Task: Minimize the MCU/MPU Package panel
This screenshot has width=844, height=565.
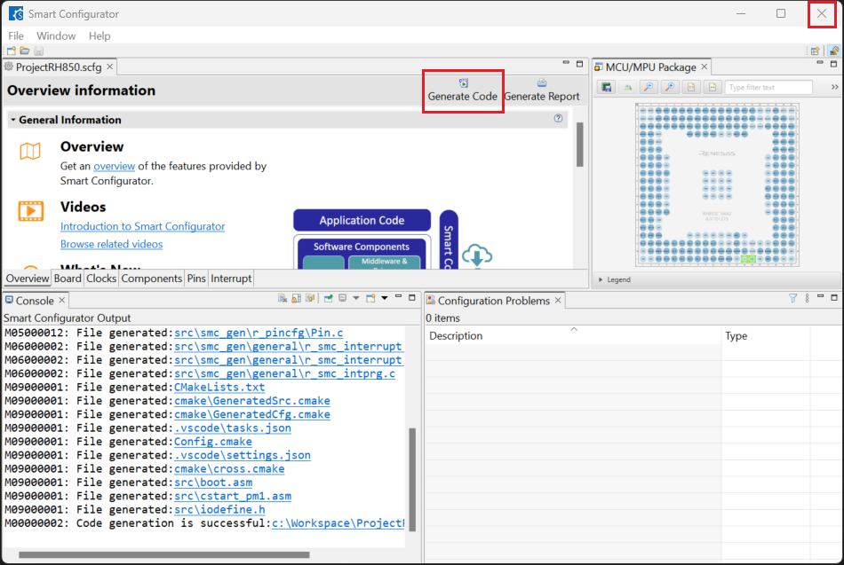Action: [x=820, y=63]
